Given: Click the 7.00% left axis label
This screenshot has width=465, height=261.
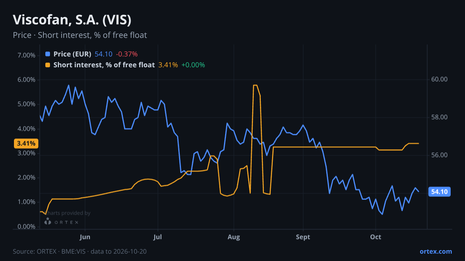Looking at the screenshot, I should pos(26,55).
